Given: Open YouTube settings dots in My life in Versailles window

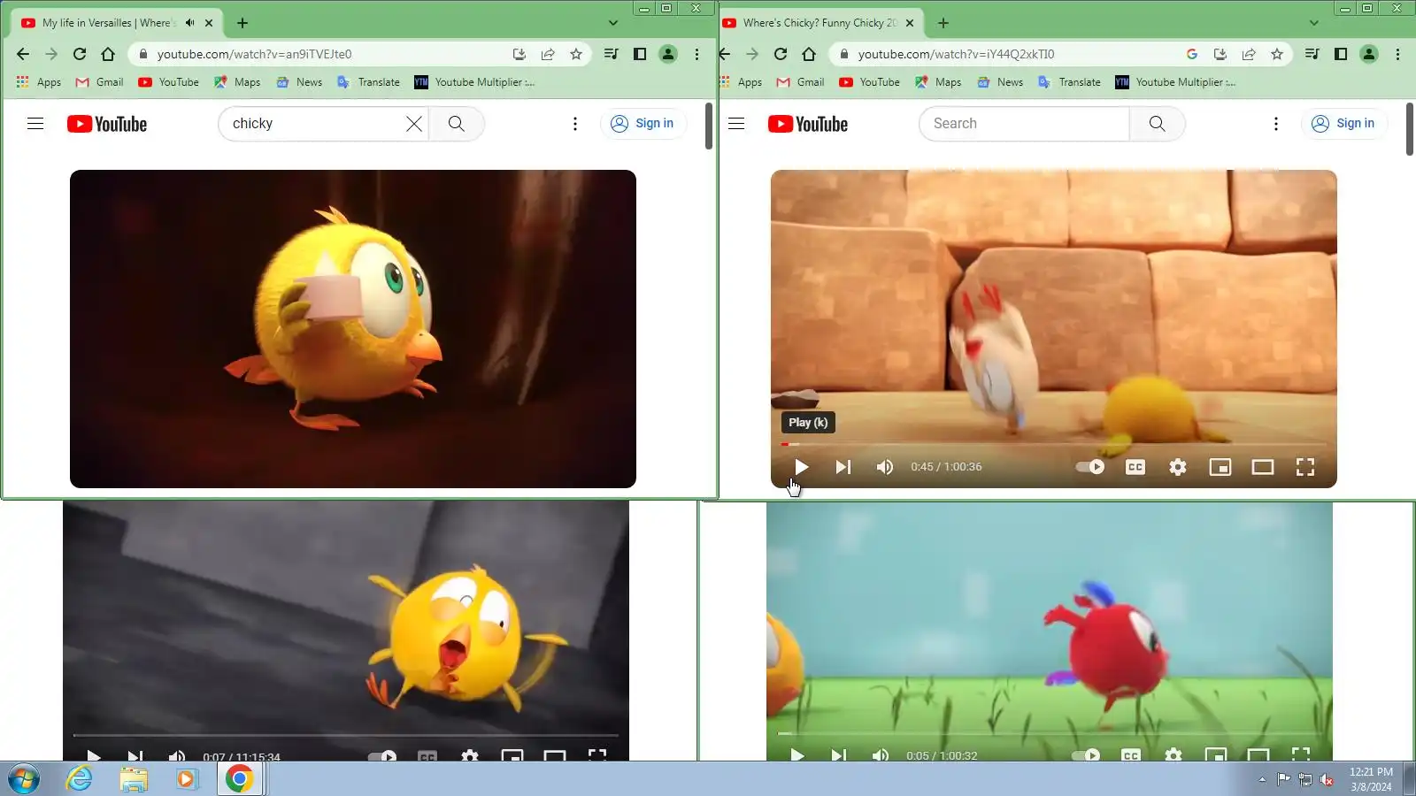Looking at the screenshot, I should click(x=575, y=124).
